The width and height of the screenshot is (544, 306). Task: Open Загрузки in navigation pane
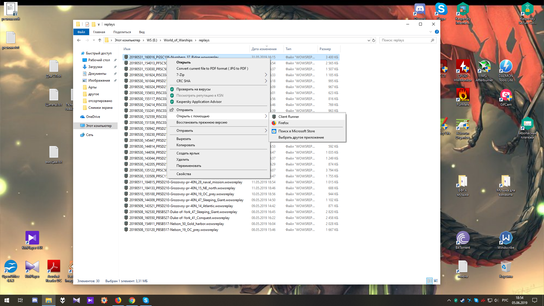[x=95, y=67]
